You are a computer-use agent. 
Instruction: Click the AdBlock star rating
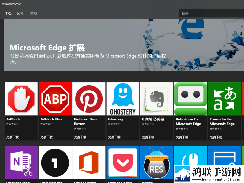click(12, 124)
